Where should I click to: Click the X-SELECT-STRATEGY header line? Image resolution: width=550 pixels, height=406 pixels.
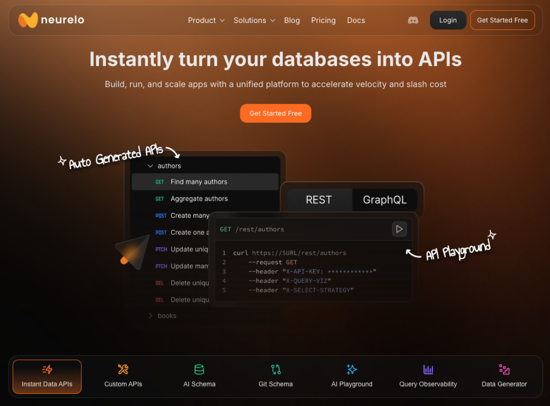(301, 291)
